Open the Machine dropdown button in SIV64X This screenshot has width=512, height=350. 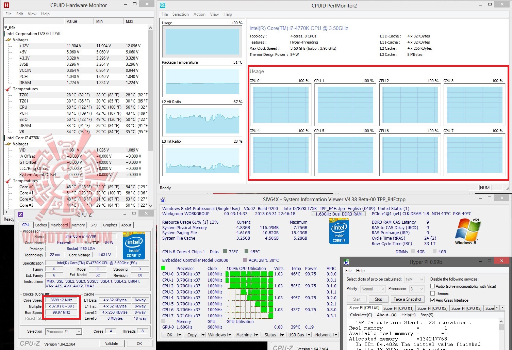(x=246, y=335)
